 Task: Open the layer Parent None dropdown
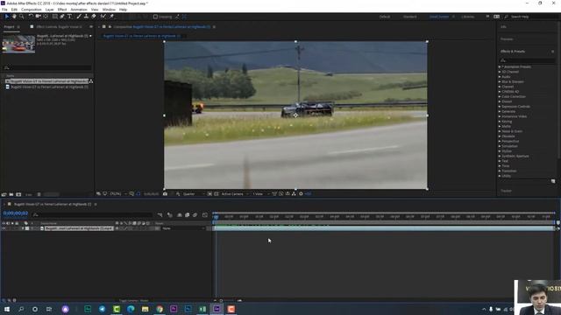pyautogui.click(x=183, y=228)
